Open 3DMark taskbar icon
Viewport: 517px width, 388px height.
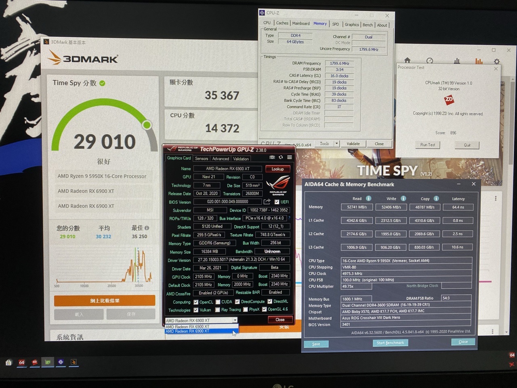74,363
